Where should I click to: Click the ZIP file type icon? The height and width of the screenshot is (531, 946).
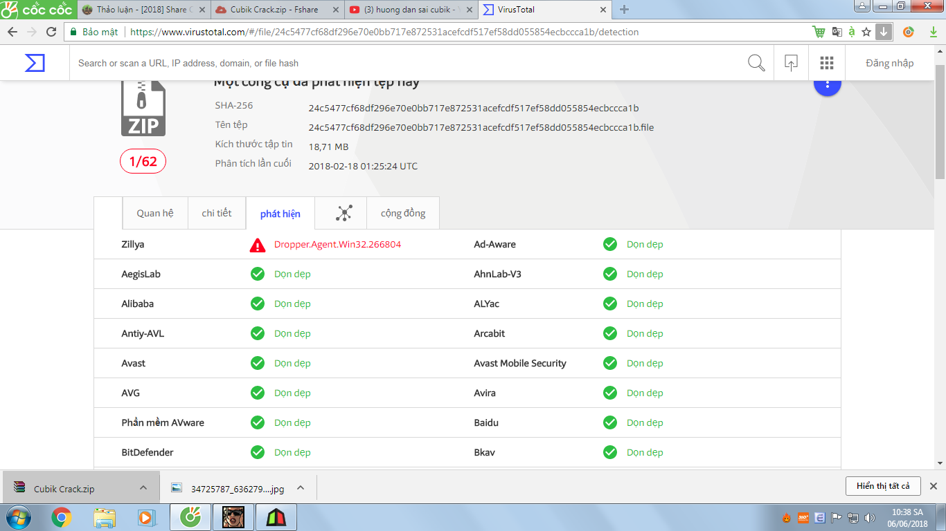[143, 109]
